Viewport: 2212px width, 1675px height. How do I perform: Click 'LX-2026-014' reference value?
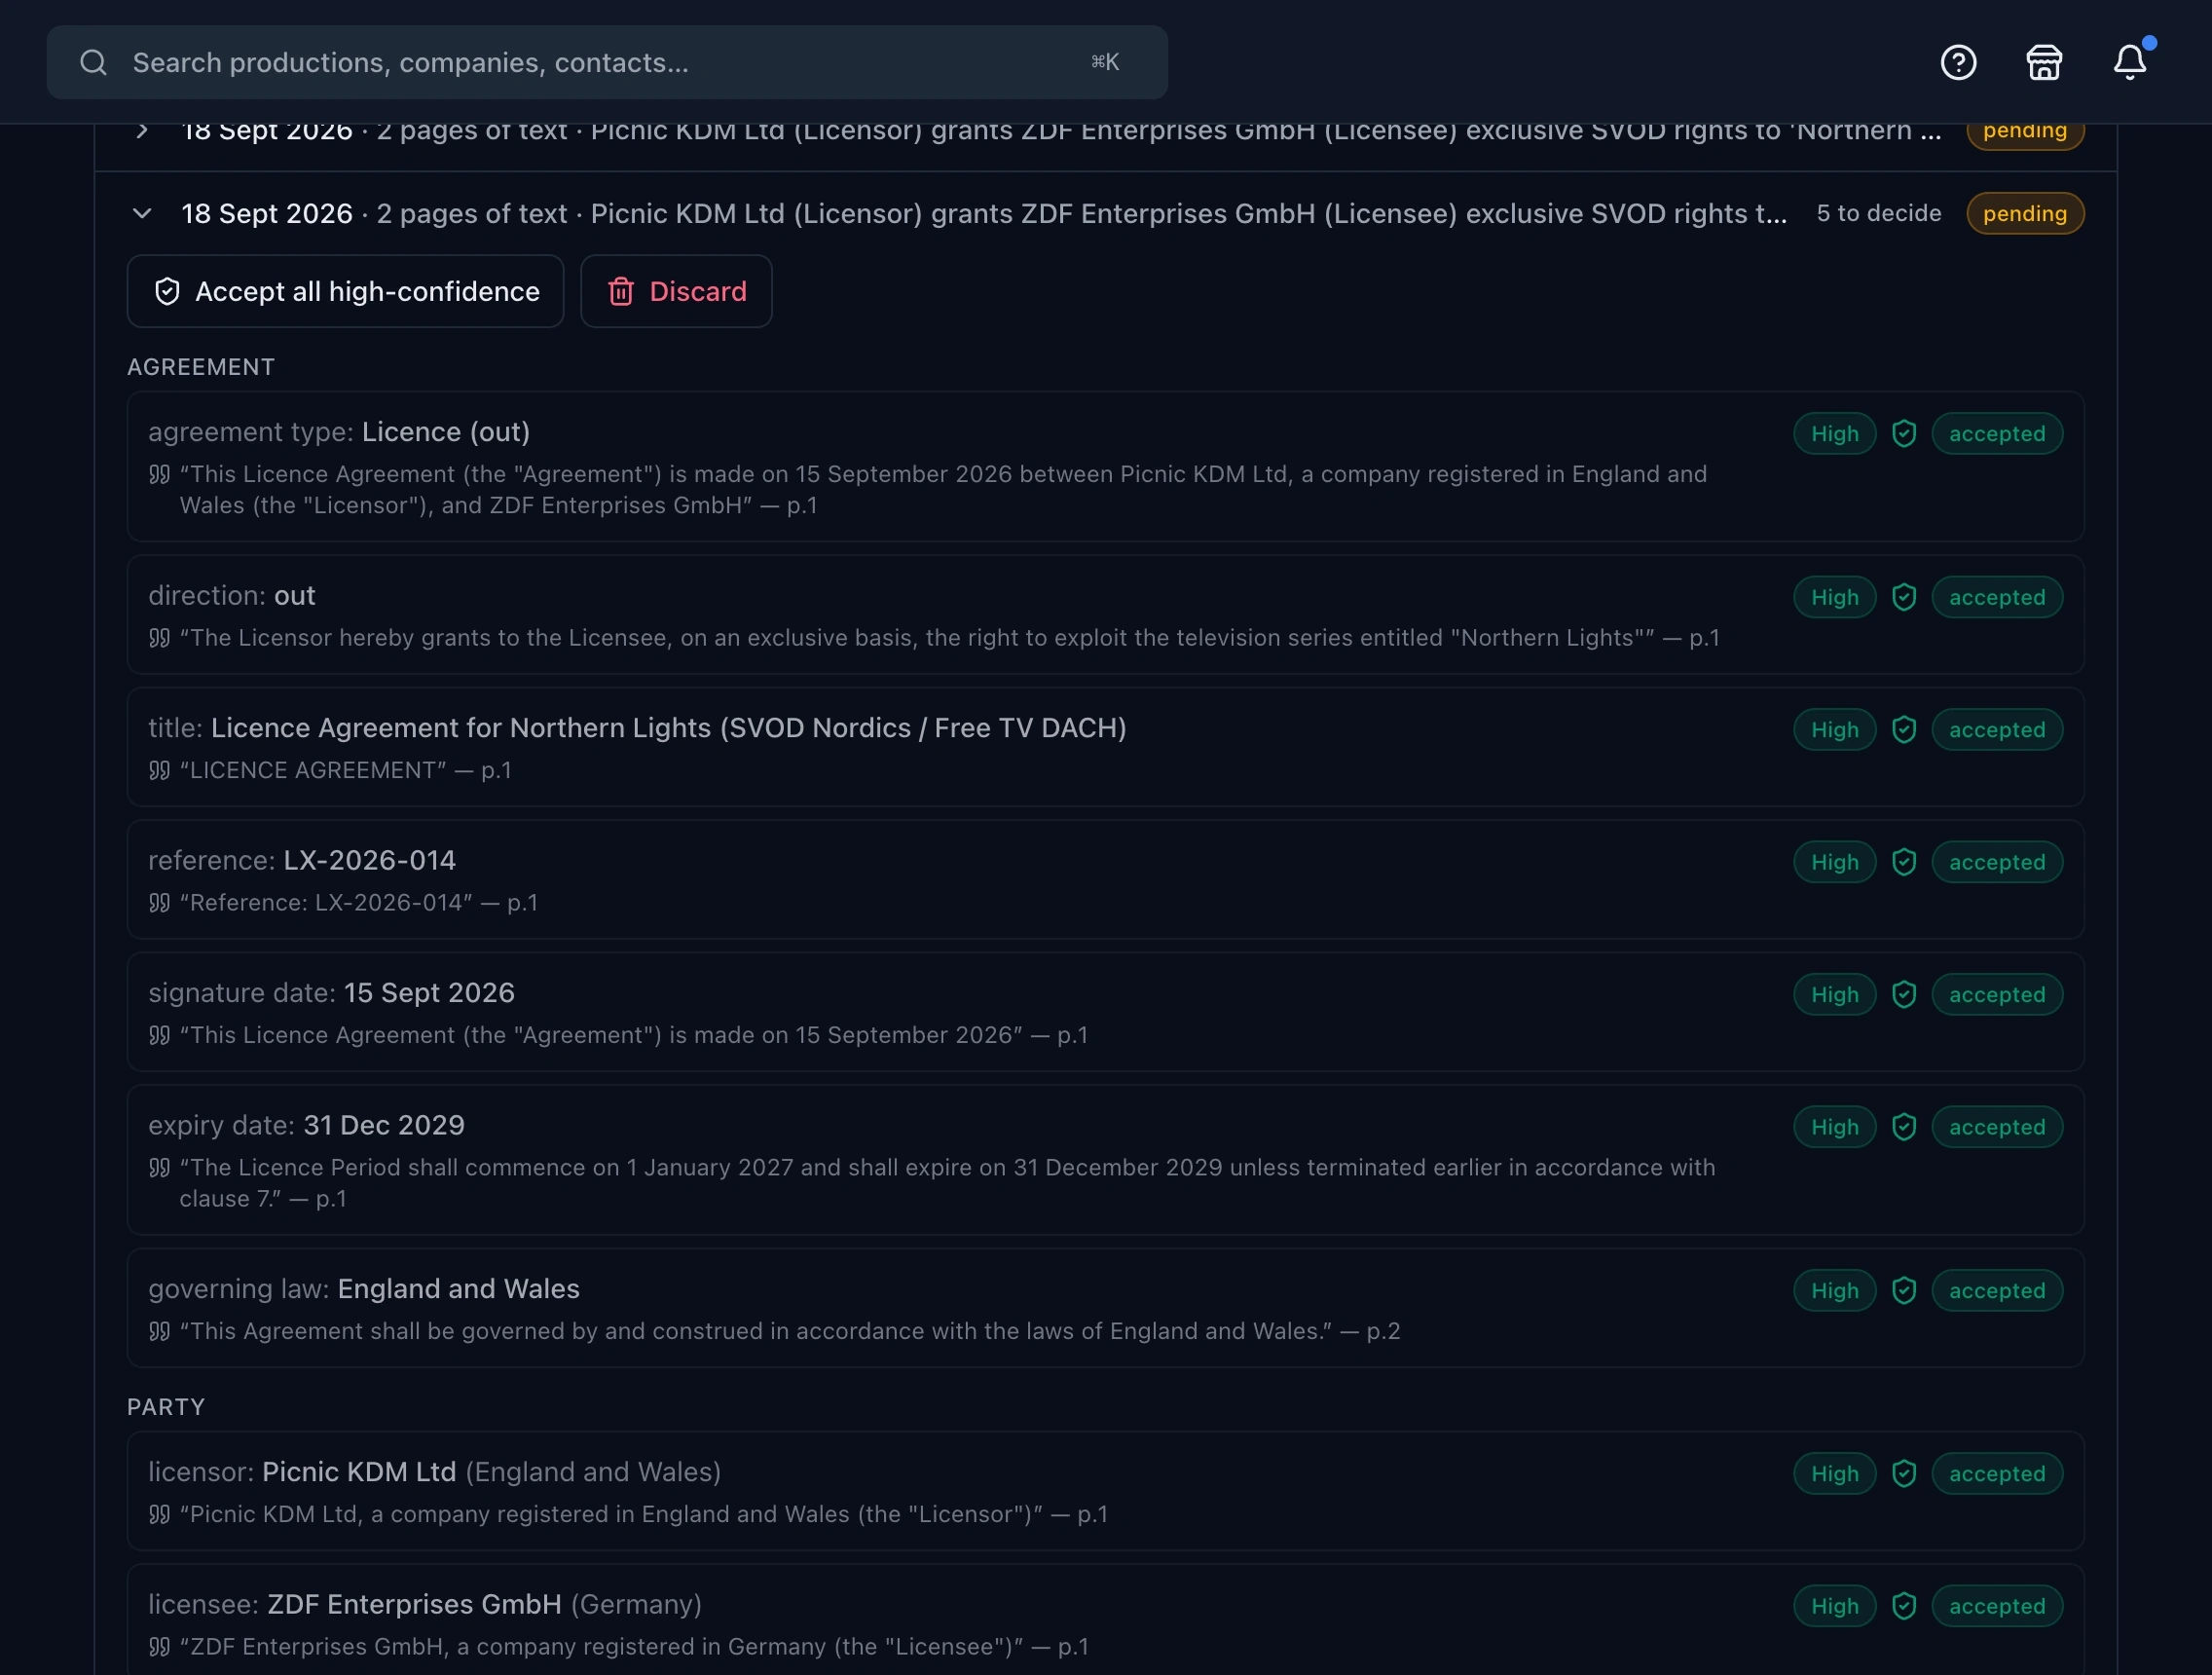(369, 860)
